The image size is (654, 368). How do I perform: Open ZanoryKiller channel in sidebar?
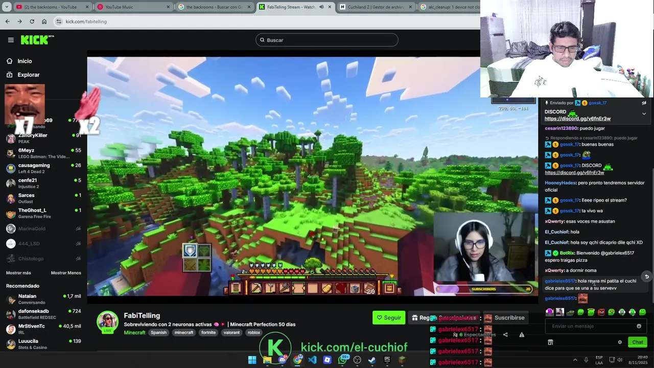click(x=43, y=138)
